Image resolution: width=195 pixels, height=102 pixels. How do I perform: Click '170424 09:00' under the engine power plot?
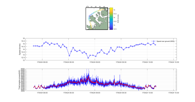click(95, 93)
